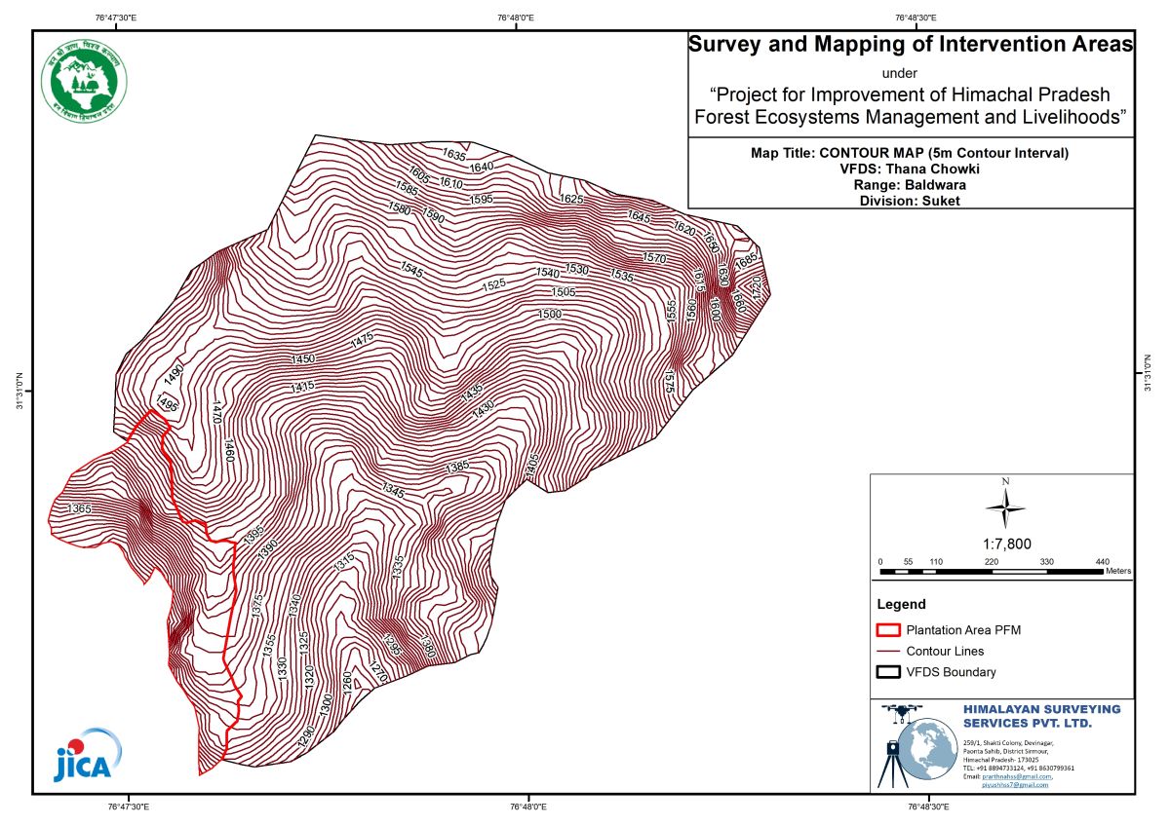The image size is (1170, 826).
Task: Open the piyushhss7@gmail.com email link
Action: (1014, 784)
